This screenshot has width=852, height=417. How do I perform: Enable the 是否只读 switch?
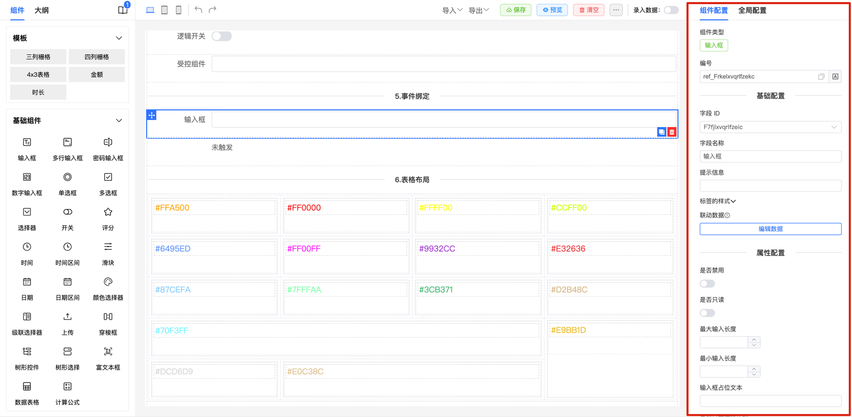(x=707, y=313)
